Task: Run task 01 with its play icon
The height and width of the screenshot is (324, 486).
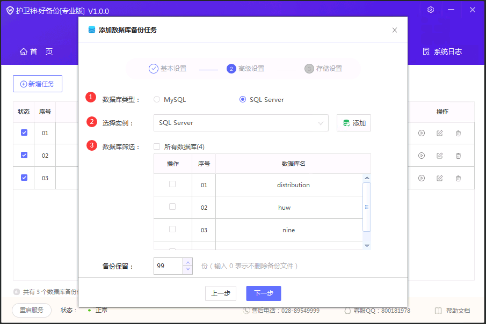Action: click(422, 133)
